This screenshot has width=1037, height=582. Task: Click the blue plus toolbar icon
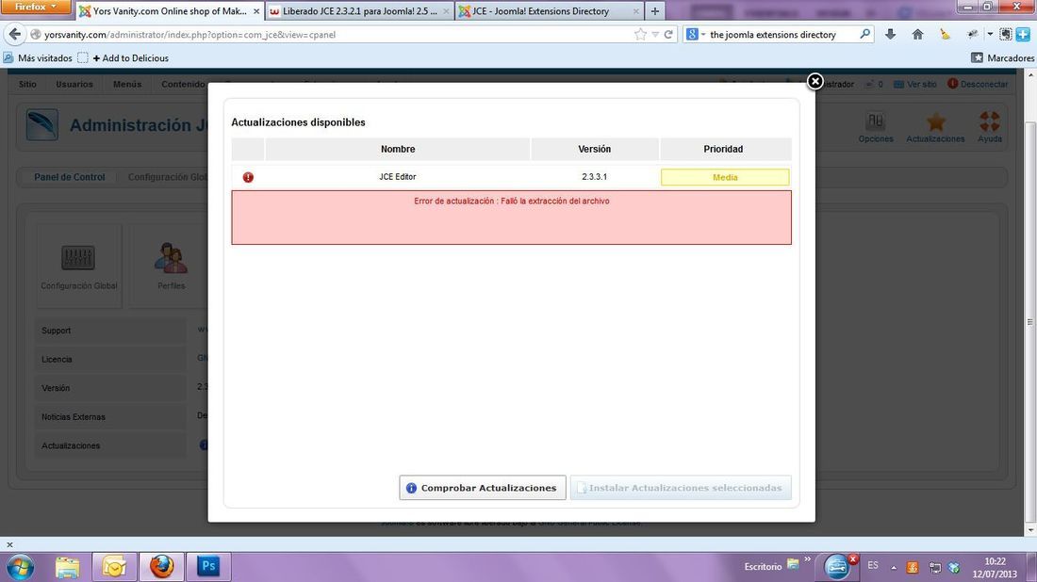1023,34
